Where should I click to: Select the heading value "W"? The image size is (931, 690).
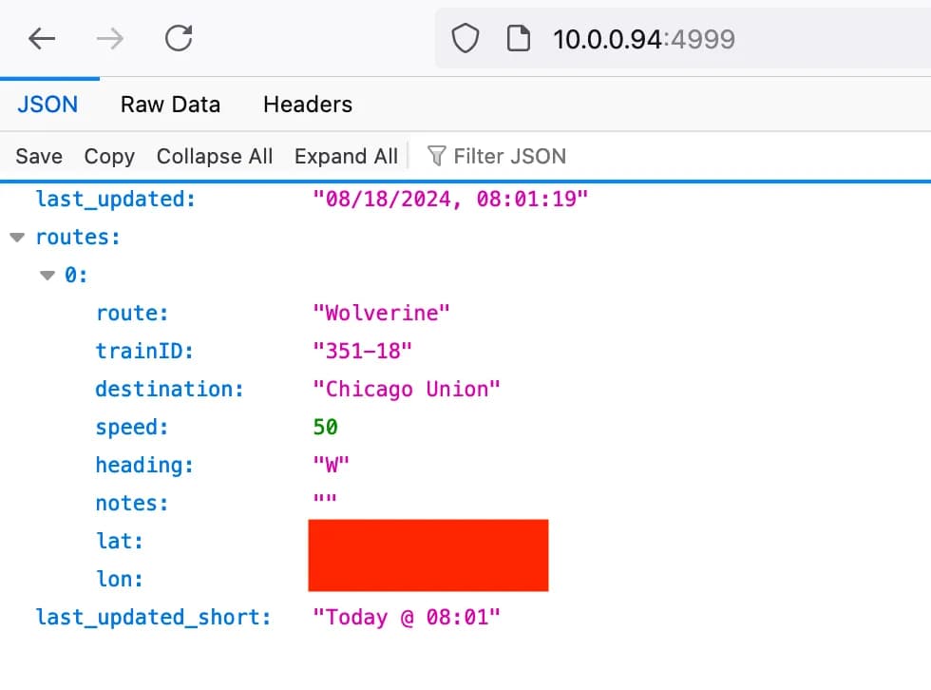click(x=332, y=465)
